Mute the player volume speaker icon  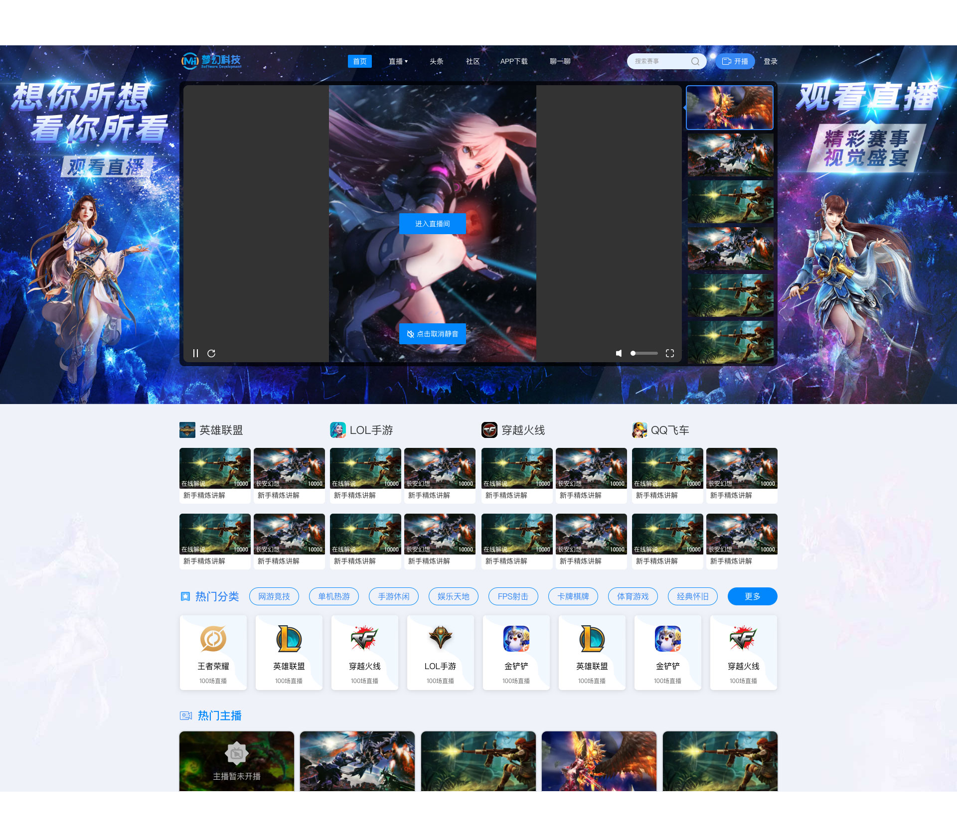(619, 353)
